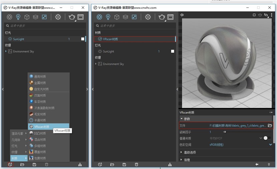Click the left arrow at bottom right
Screen dimensions: 277x169
click(257, 164)
